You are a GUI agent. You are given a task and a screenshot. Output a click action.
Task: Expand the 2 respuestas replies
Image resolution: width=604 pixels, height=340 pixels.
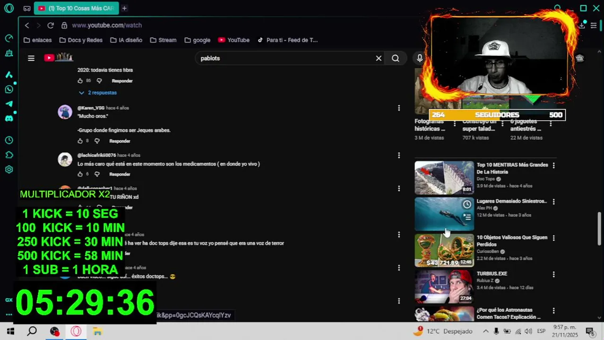pyautogui.click(x=98, y=93)
